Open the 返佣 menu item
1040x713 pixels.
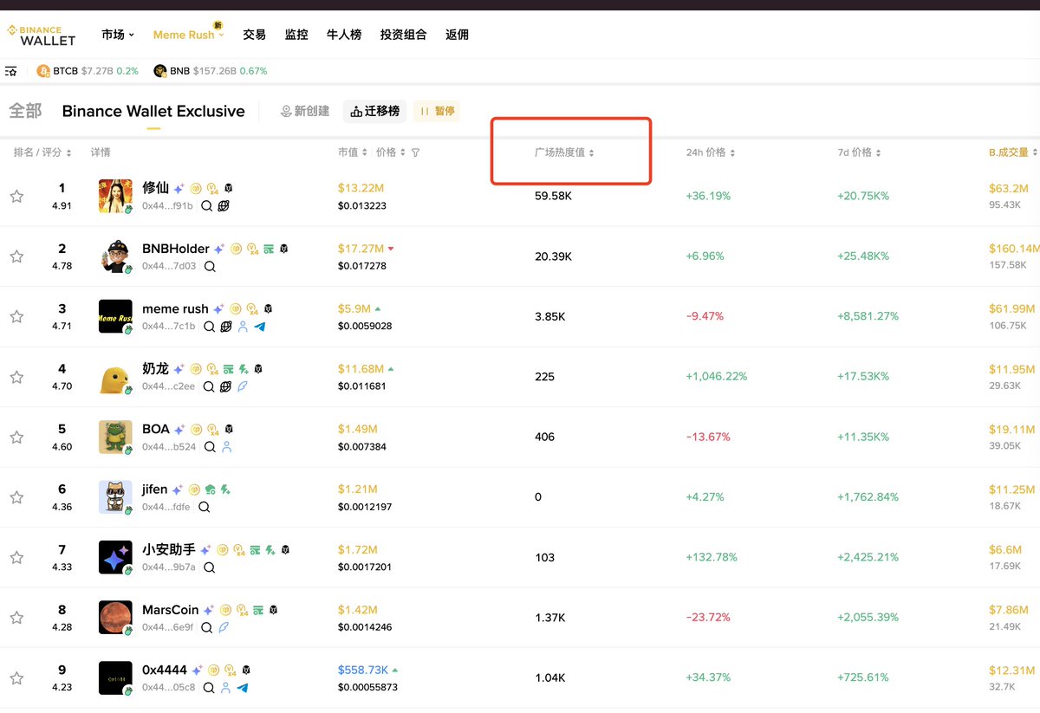pos(457,35)
